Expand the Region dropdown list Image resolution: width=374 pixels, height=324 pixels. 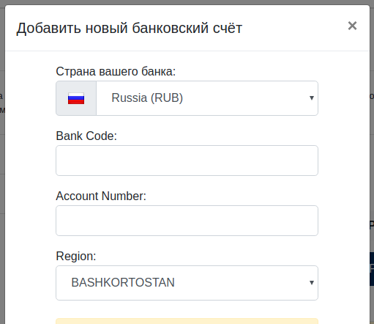tap(187, 283)
